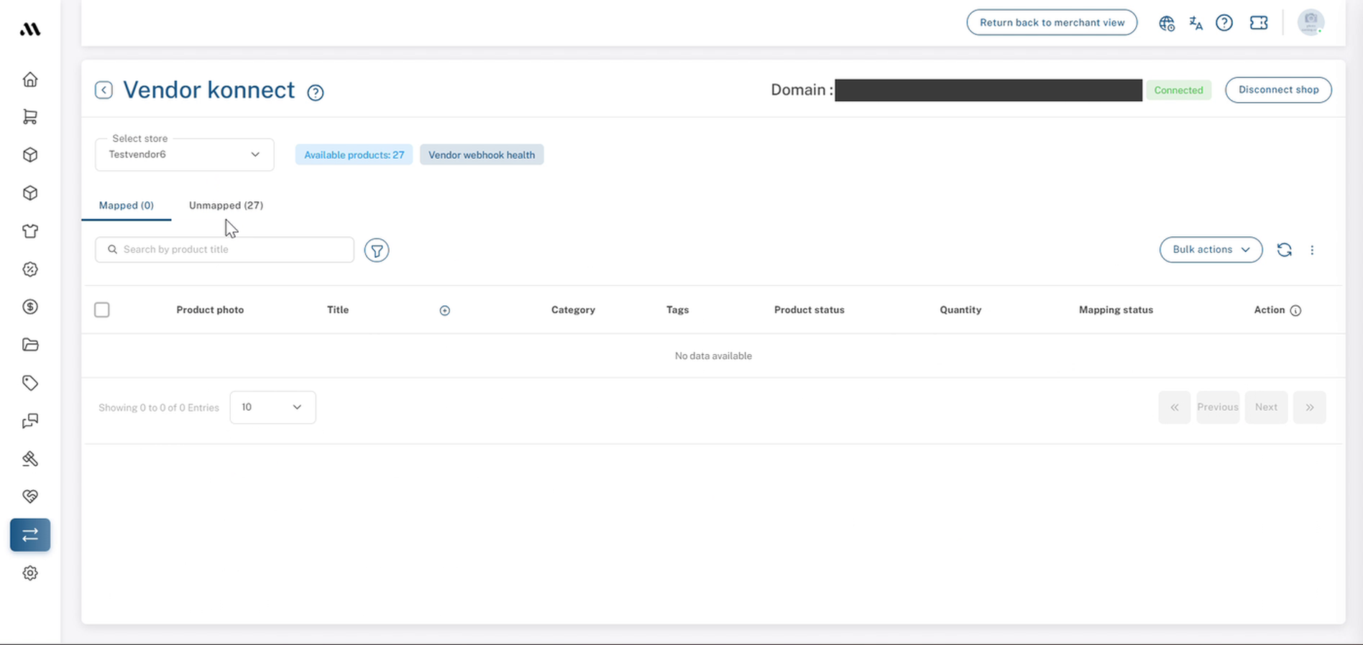Click the plus icon in Title column
The width and height of the screenshot is (1363, 645).
[x=445, y=310]
